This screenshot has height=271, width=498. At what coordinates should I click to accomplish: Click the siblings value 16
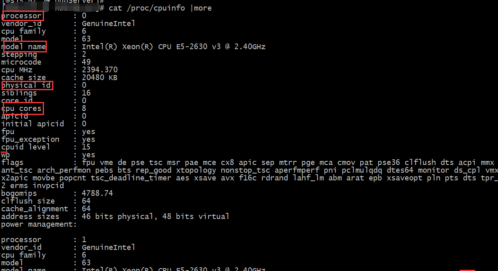[86, 93]
